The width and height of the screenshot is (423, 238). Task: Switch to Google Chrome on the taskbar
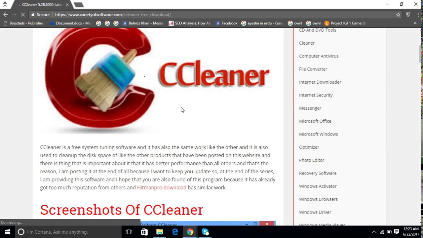click(x=190, y=232)
